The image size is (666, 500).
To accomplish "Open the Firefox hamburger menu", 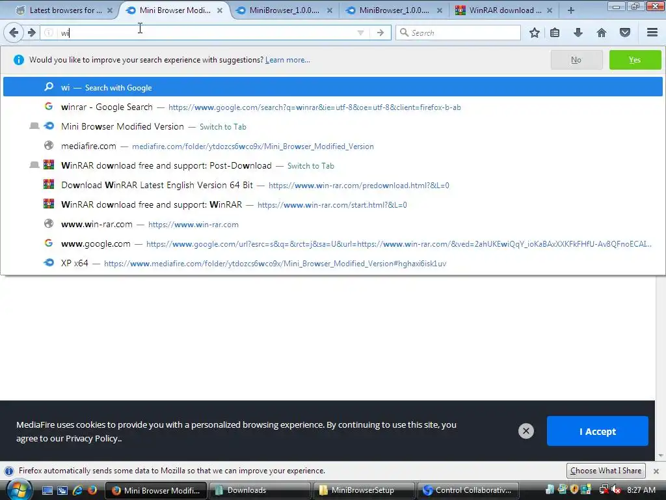I will [x=652, y=33].
